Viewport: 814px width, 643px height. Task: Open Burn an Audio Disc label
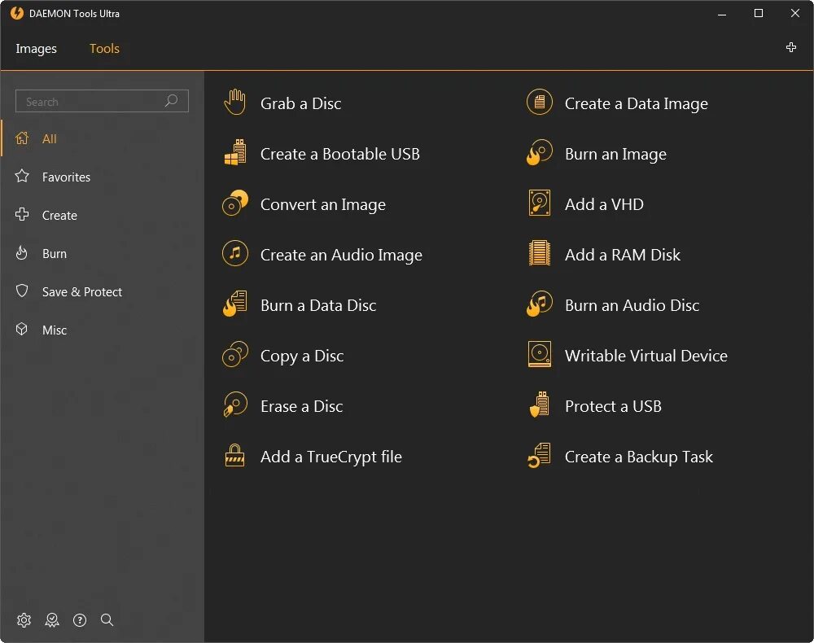pos(632,305)
